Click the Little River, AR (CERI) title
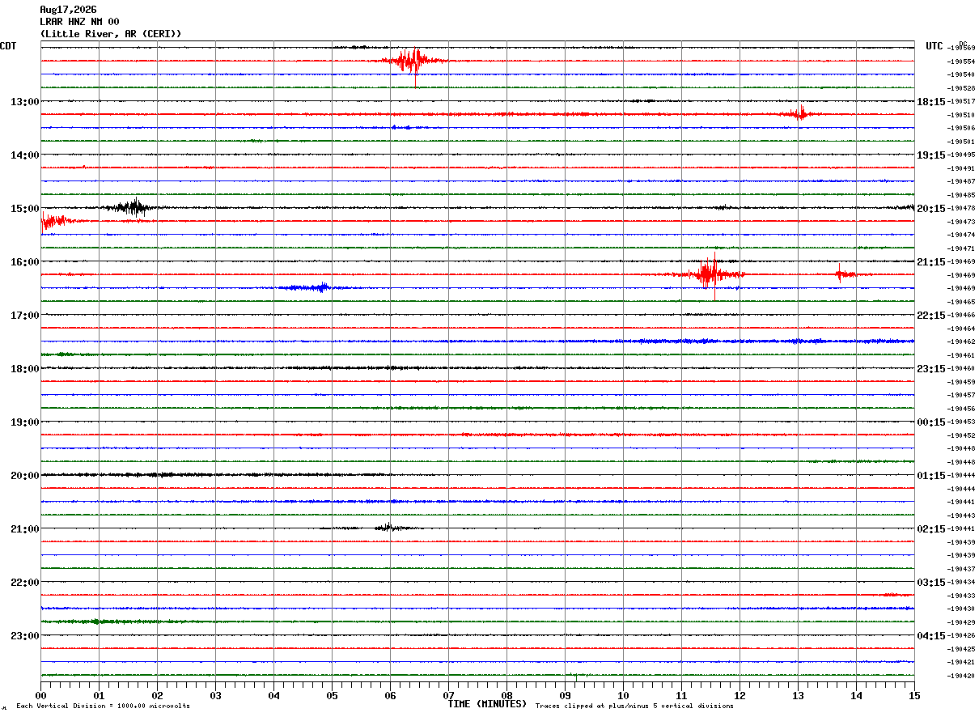 111,34
